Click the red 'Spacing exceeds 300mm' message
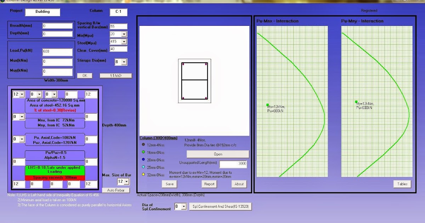Screen dimensions: 425x223 [55, 178]
